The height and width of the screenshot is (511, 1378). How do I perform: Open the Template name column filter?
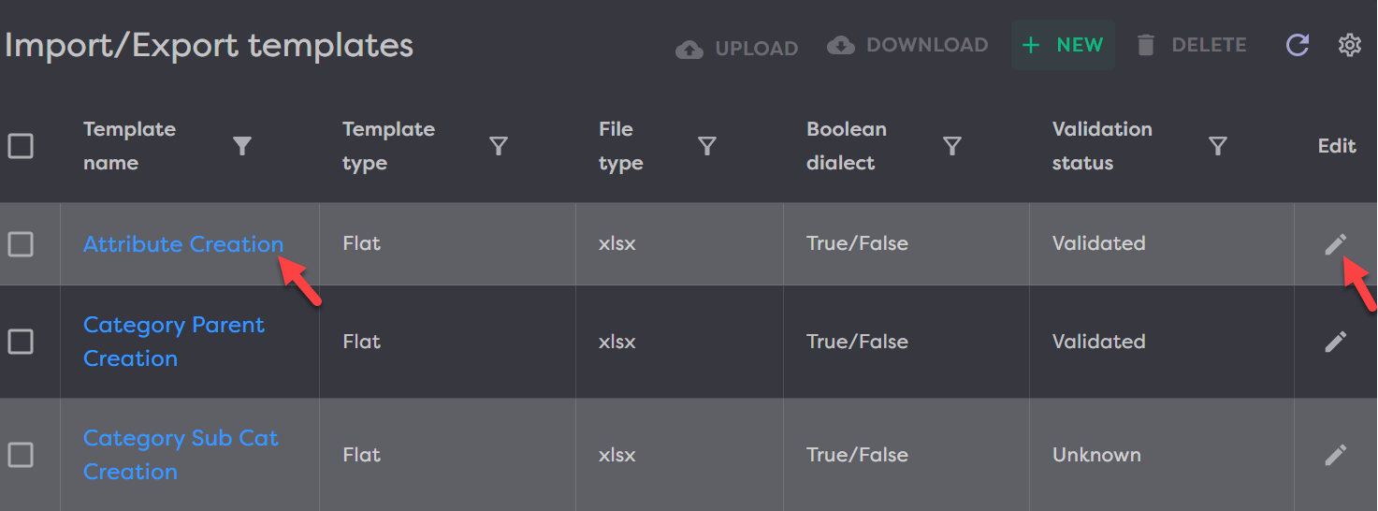tap(242, 146)
